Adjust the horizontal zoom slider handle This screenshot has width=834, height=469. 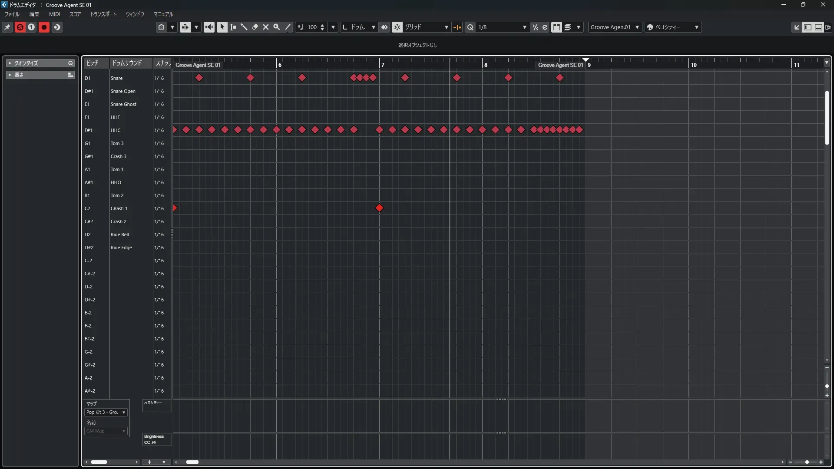point(807,462)
